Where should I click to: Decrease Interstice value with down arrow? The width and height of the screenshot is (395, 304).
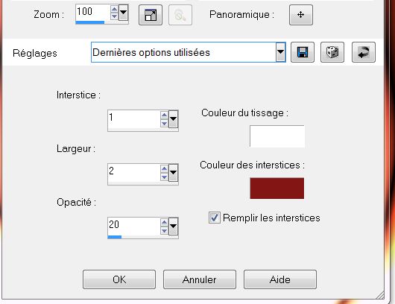click(x=164, y=124)
